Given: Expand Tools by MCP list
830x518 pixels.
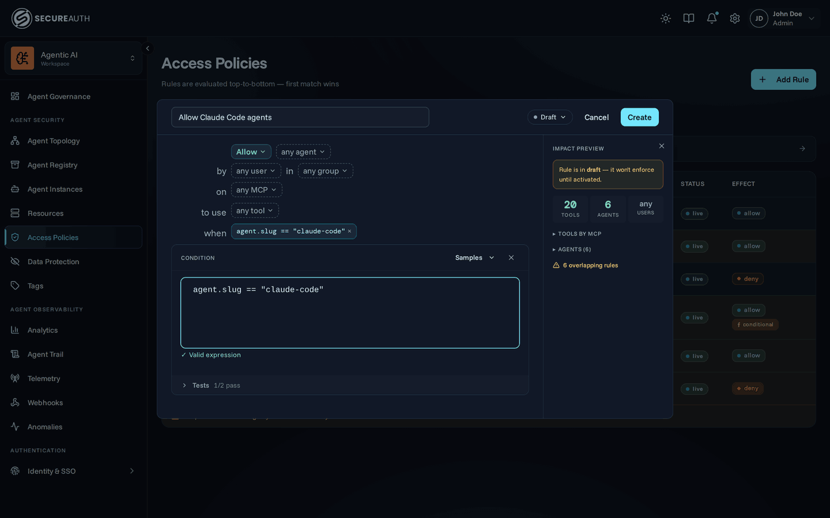Looking at the screenshot, I should [x=577, y=234].
